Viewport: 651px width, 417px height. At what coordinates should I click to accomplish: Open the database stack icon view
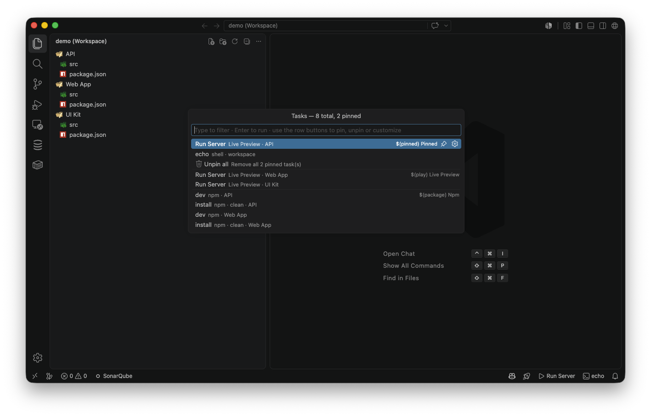pos(38,145)
